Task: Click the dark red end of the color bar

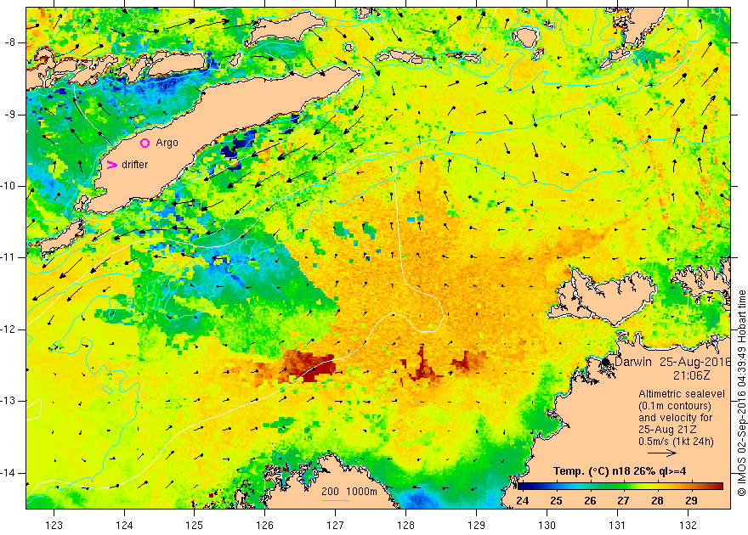Action: (718, 487)
